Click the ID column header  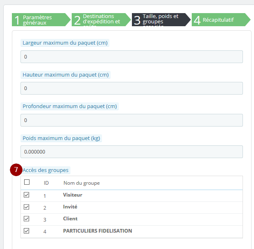click(x=46, y=183)
